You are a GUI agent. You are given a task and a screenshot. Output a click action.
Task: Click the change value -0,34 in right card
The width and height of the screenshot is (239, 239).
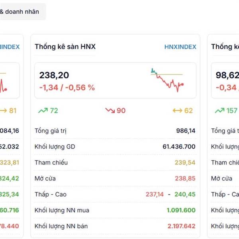pyautogui.click(x=226, y=88)
